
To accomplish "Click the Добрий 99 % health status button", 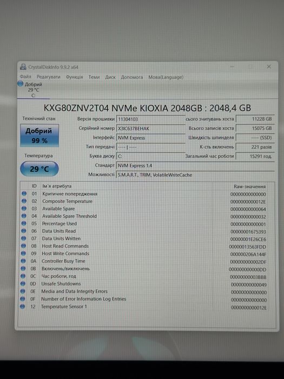I will click(39, 135).
